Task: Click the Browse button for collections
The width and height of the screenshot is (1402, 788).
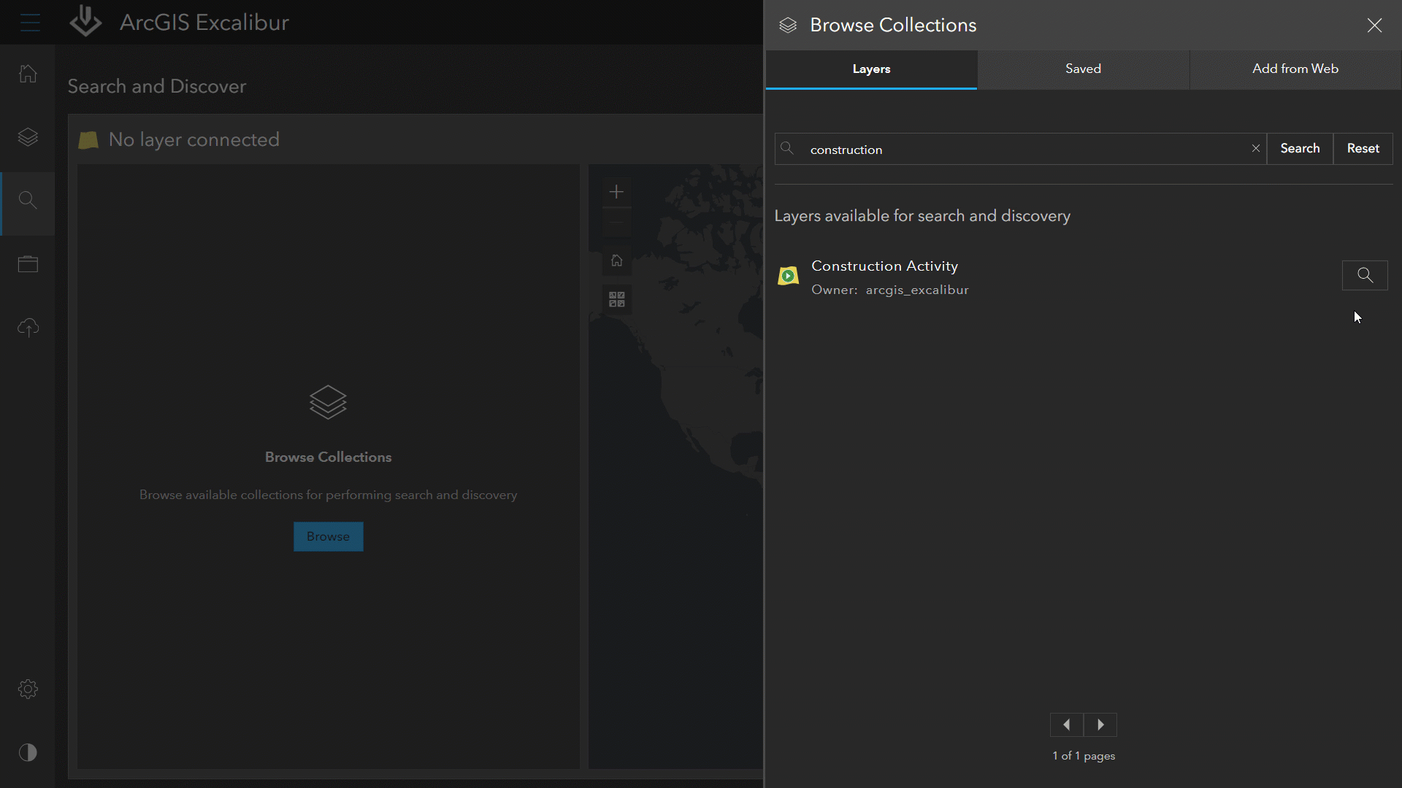Action: [x=329, y=536]
